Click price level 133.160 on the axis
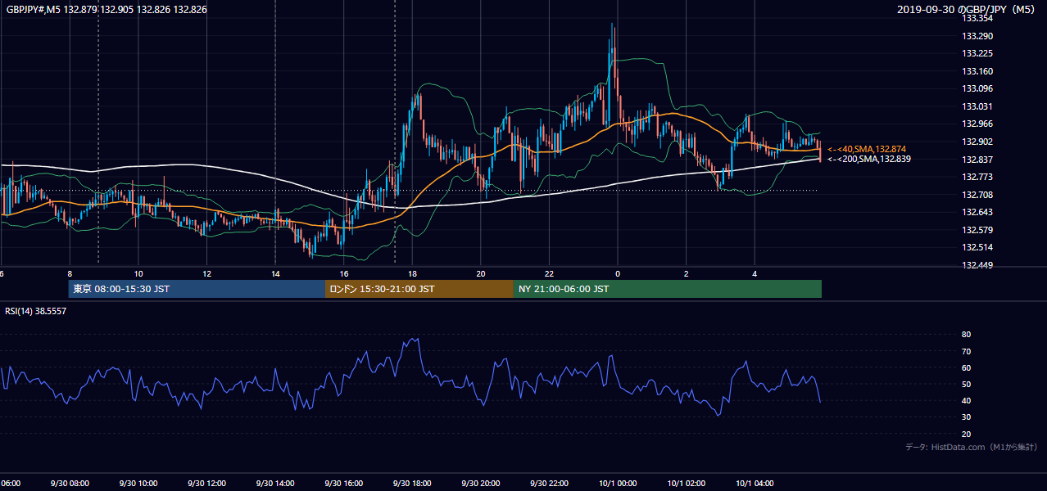The width and height of the screenshot is (1047, 491). pyautogui.click(x=977, y=71)
